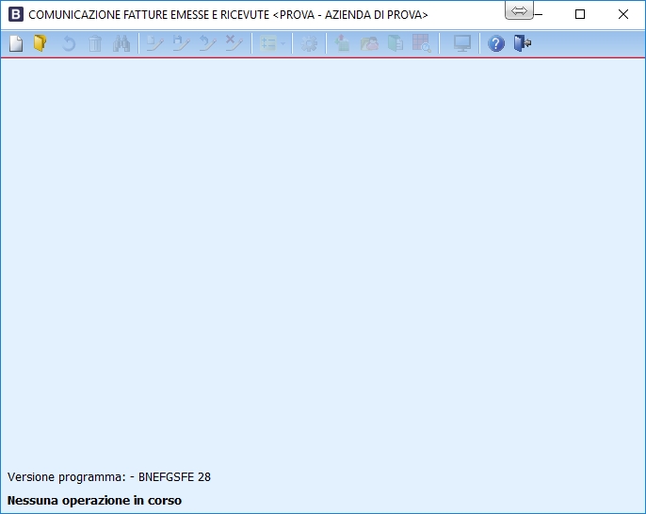The height and width of the screenshot is (514, 646).
Task: Click the grid with magnifier icon
Action: pyautogui.click(x=422, y=43)
